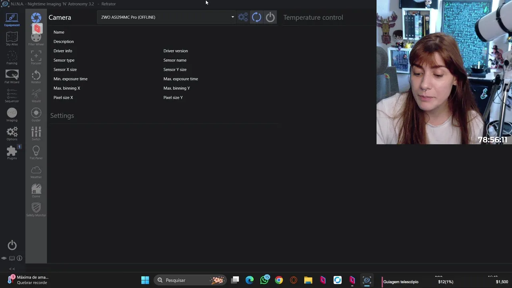Open camera driver settings gears
The width and height of the screenshot is (512, 288).
[x=243, y=17]
